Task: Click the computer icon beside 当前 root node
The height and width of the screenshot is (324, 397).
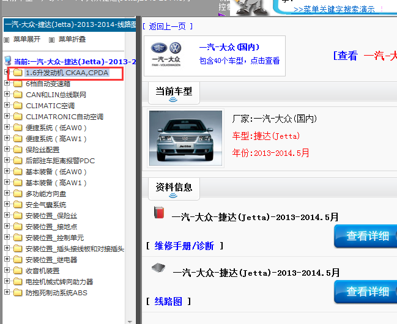Action: pos(8,61)
